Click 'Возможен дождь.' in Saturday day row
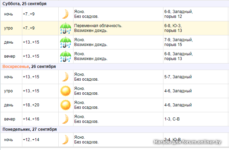 [x=91, y=45]
